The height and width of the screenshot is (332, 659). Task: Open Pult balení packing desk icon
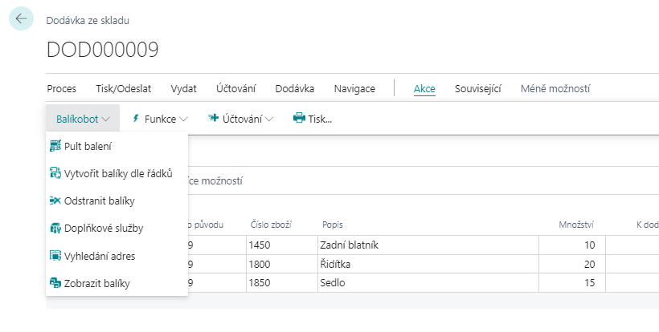pos(55,146)
